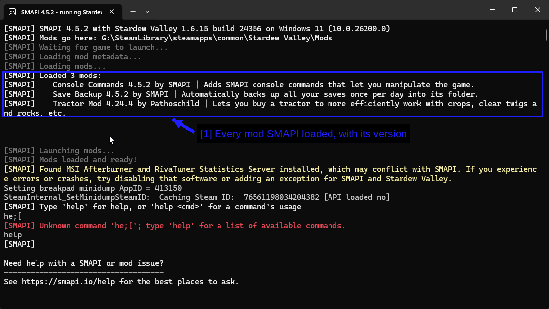Click the 'Waiting for game to launch...' line

(86, 47)
